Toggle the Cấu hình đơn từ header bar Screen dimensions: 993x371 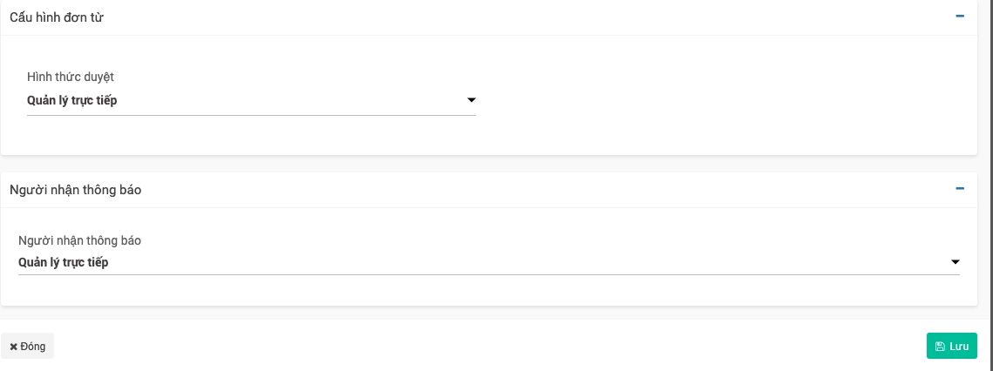[x=488, y=17]
